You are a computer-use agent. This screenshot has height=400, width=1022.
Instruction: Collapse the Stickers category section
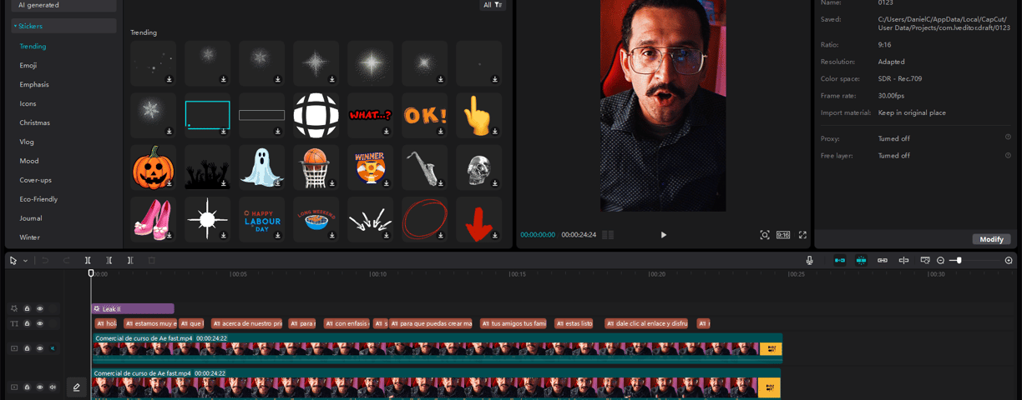pyautogui.click(x=64, y=26)
